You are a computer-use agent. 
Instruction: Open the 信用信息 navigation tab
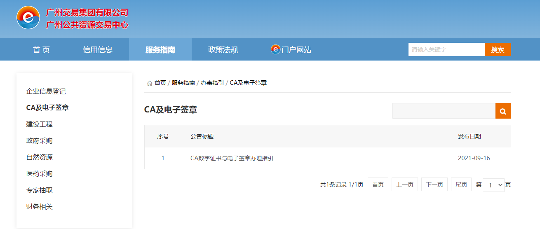point(98,50)
